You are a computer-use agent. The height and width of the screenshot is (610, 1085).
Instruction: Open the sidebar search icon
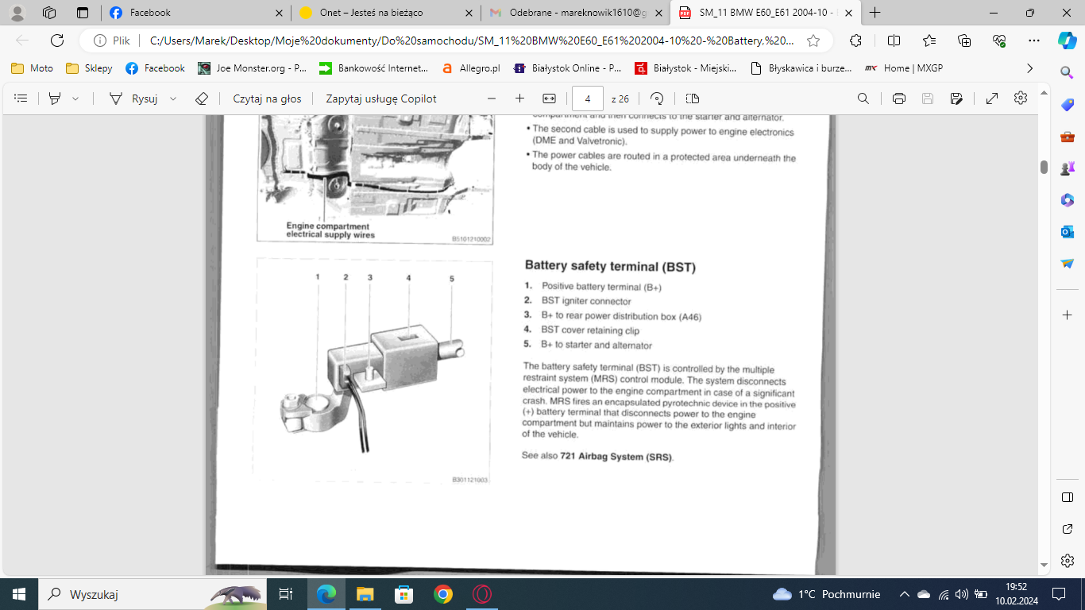[x=1067, y=72]
